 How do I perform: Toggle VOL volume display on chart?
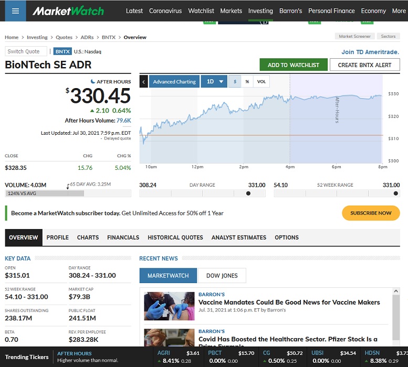pyautogui.click(x=261, y=82)
